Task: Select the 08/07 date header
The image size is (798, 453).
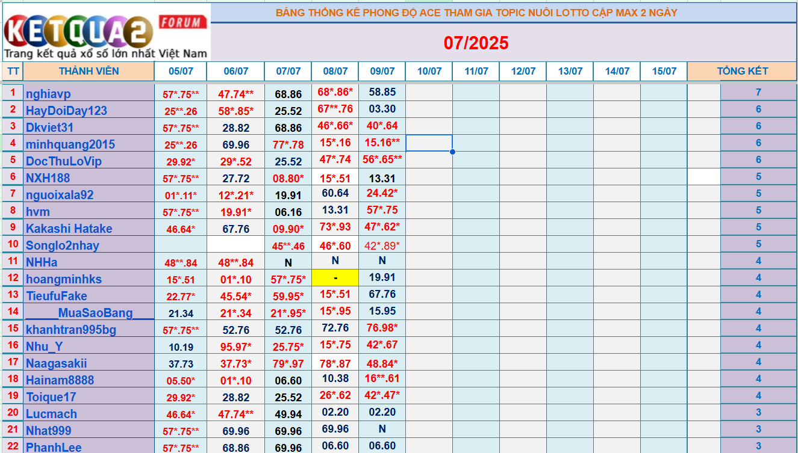Action: coord(335,71)
